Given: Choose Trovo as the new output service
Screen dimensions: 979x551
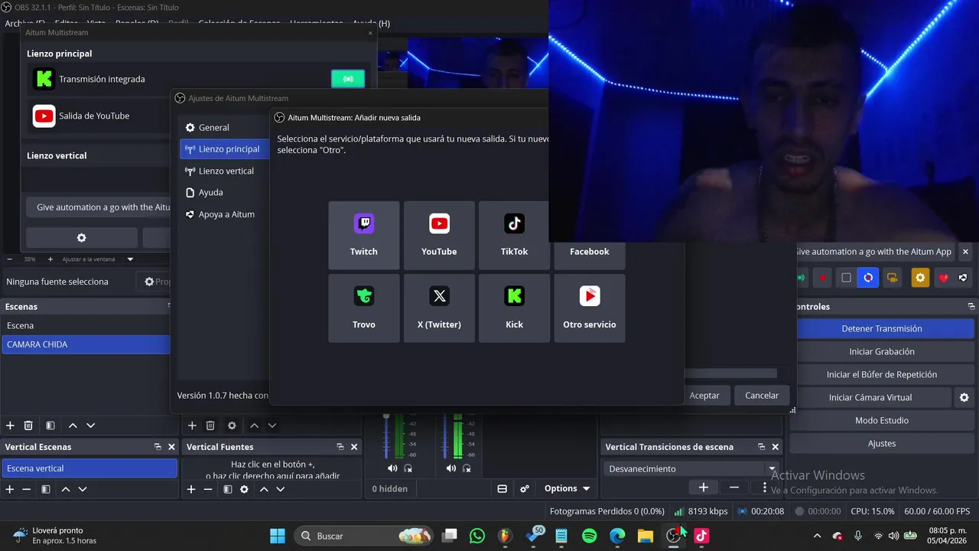Looking at the screenshot, I should click(364, 308).
